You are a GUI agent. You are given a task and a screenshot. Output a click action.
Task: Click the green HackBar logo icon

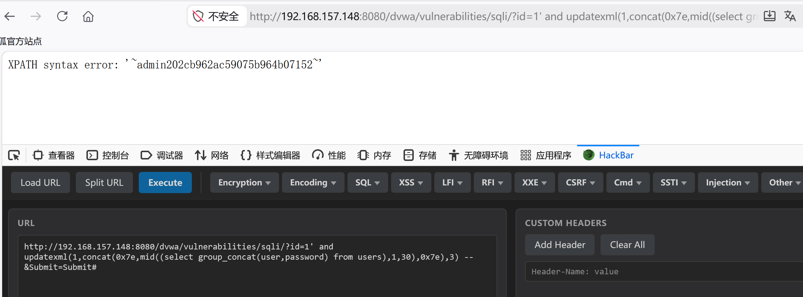(589, 155)
